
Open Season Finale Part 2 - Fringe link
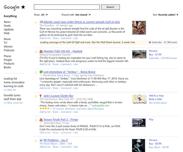[61, 120]
